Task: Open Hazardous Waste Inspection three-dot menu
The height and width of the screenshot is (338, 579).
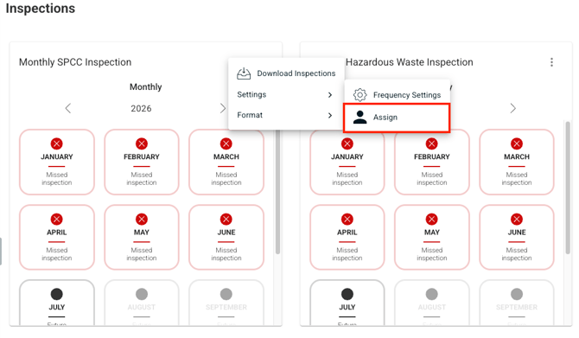Action: tap(551, 62)
